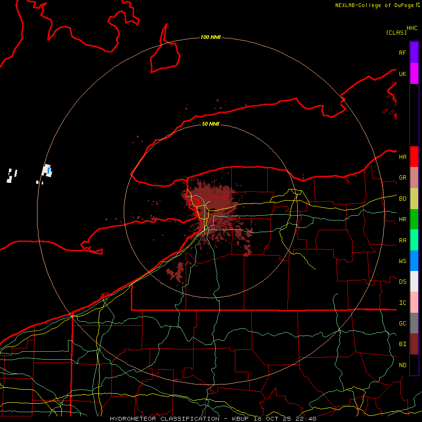
Task: Click the IC pink legend swatch
Action: 414,302
